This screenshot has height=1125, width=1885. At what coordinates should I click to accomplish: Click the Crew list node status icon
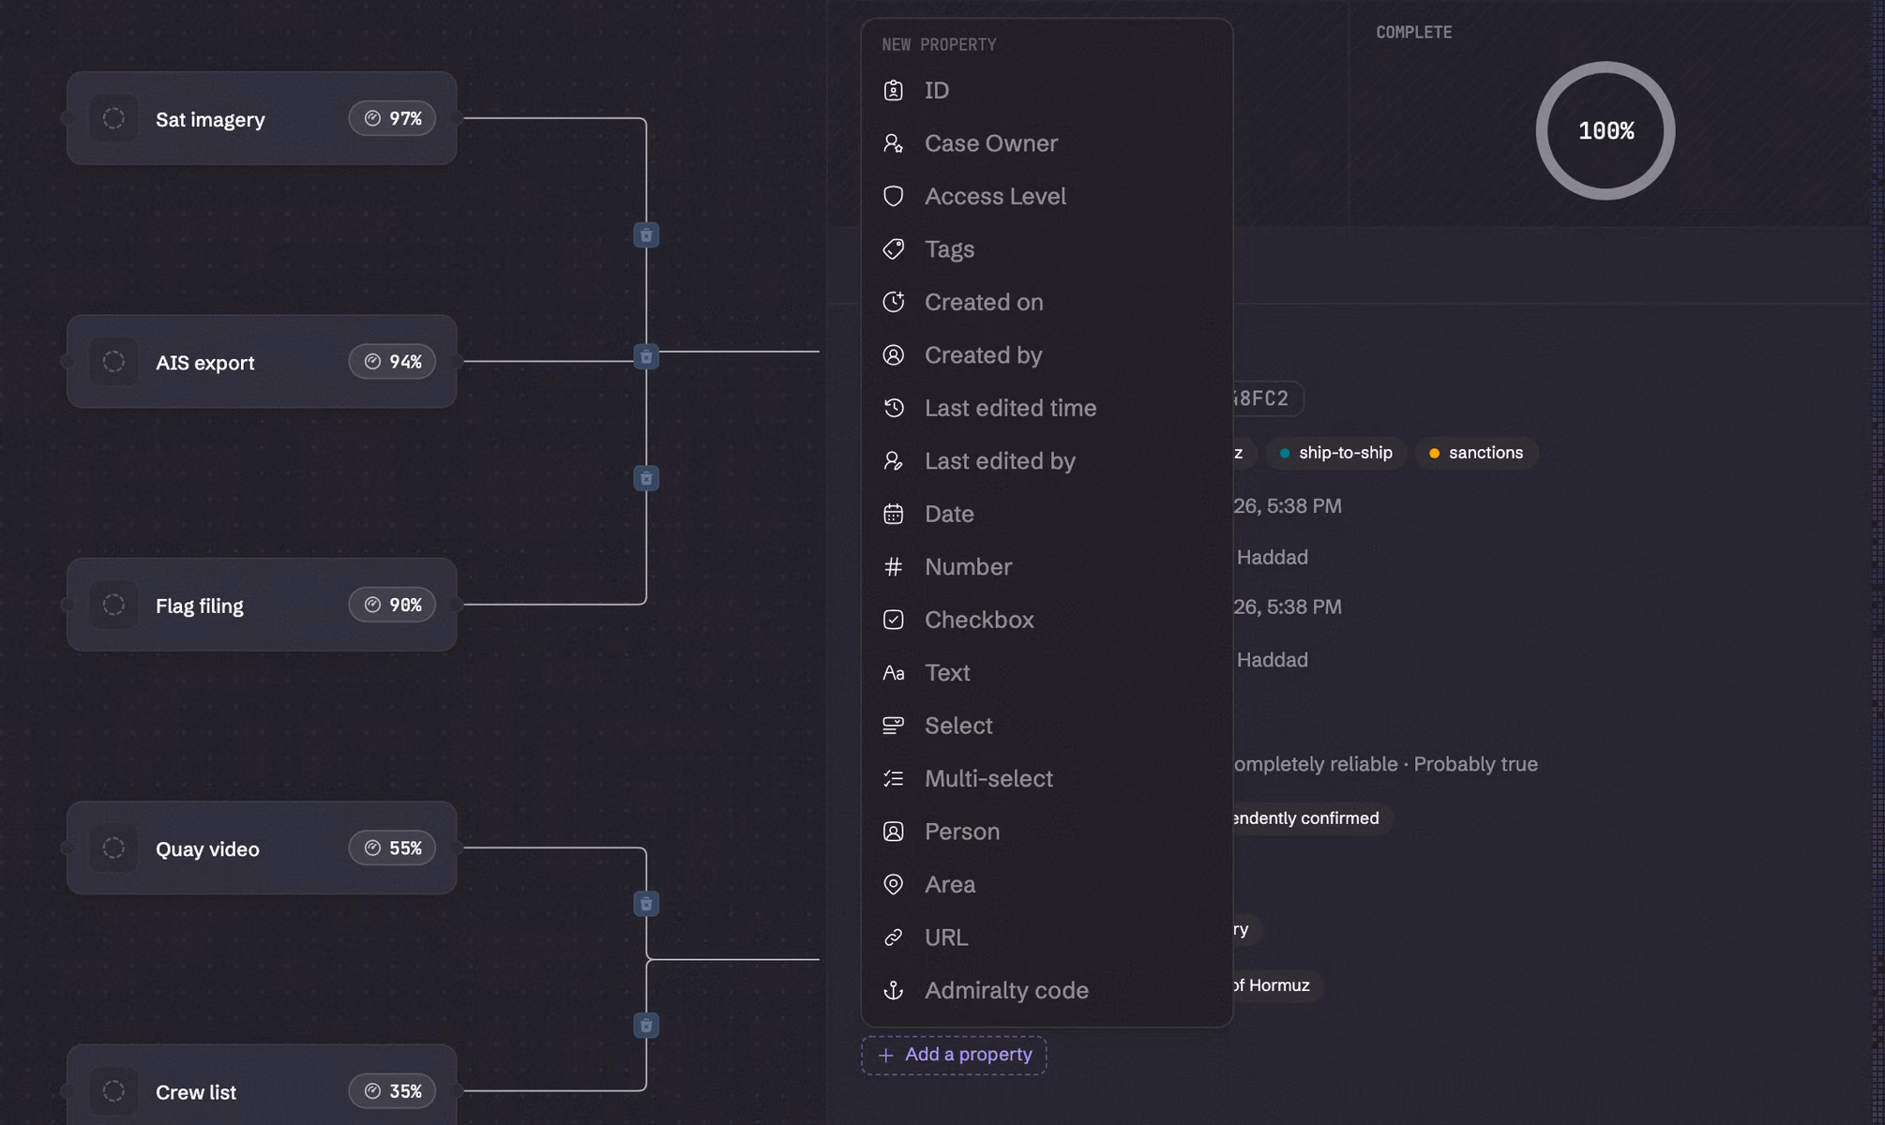[x=113, y=1091]
